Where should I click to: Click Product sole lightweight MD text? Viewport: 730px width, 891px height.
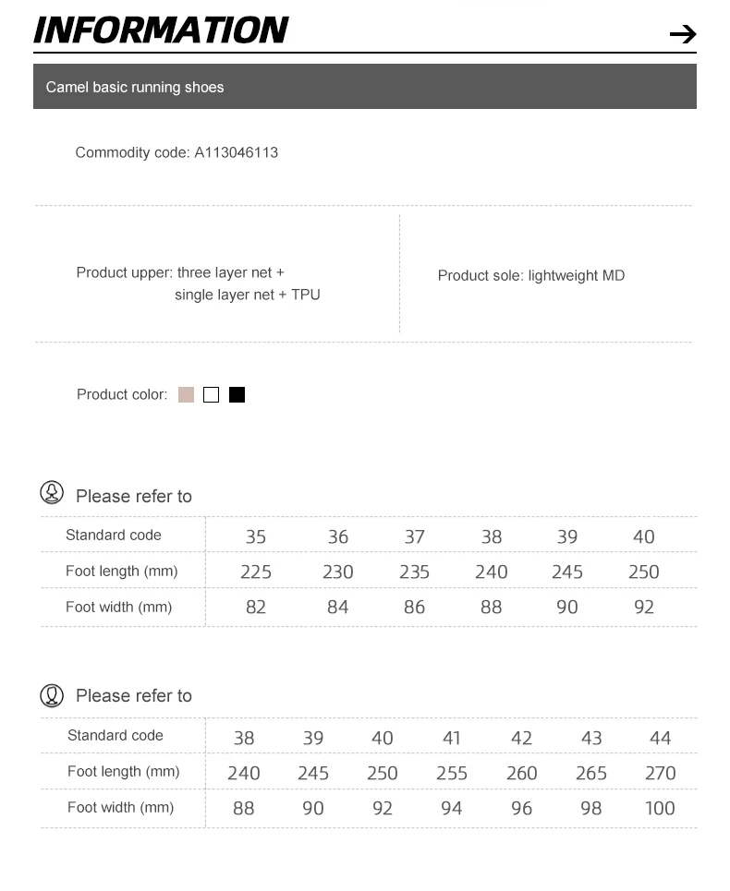531,275
